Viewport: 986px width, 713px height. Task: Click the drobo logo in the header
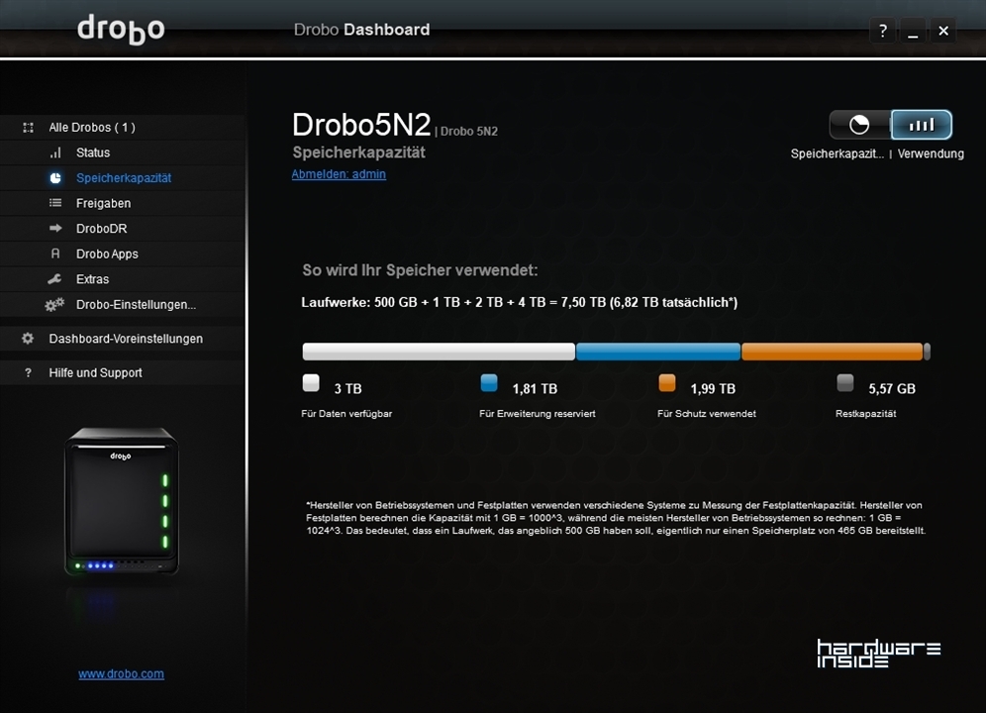point(121,30)
